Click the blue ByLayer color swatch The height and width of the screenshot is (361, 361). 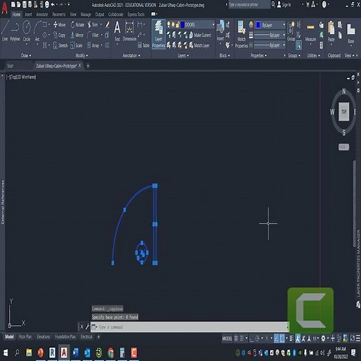point(258,25)
